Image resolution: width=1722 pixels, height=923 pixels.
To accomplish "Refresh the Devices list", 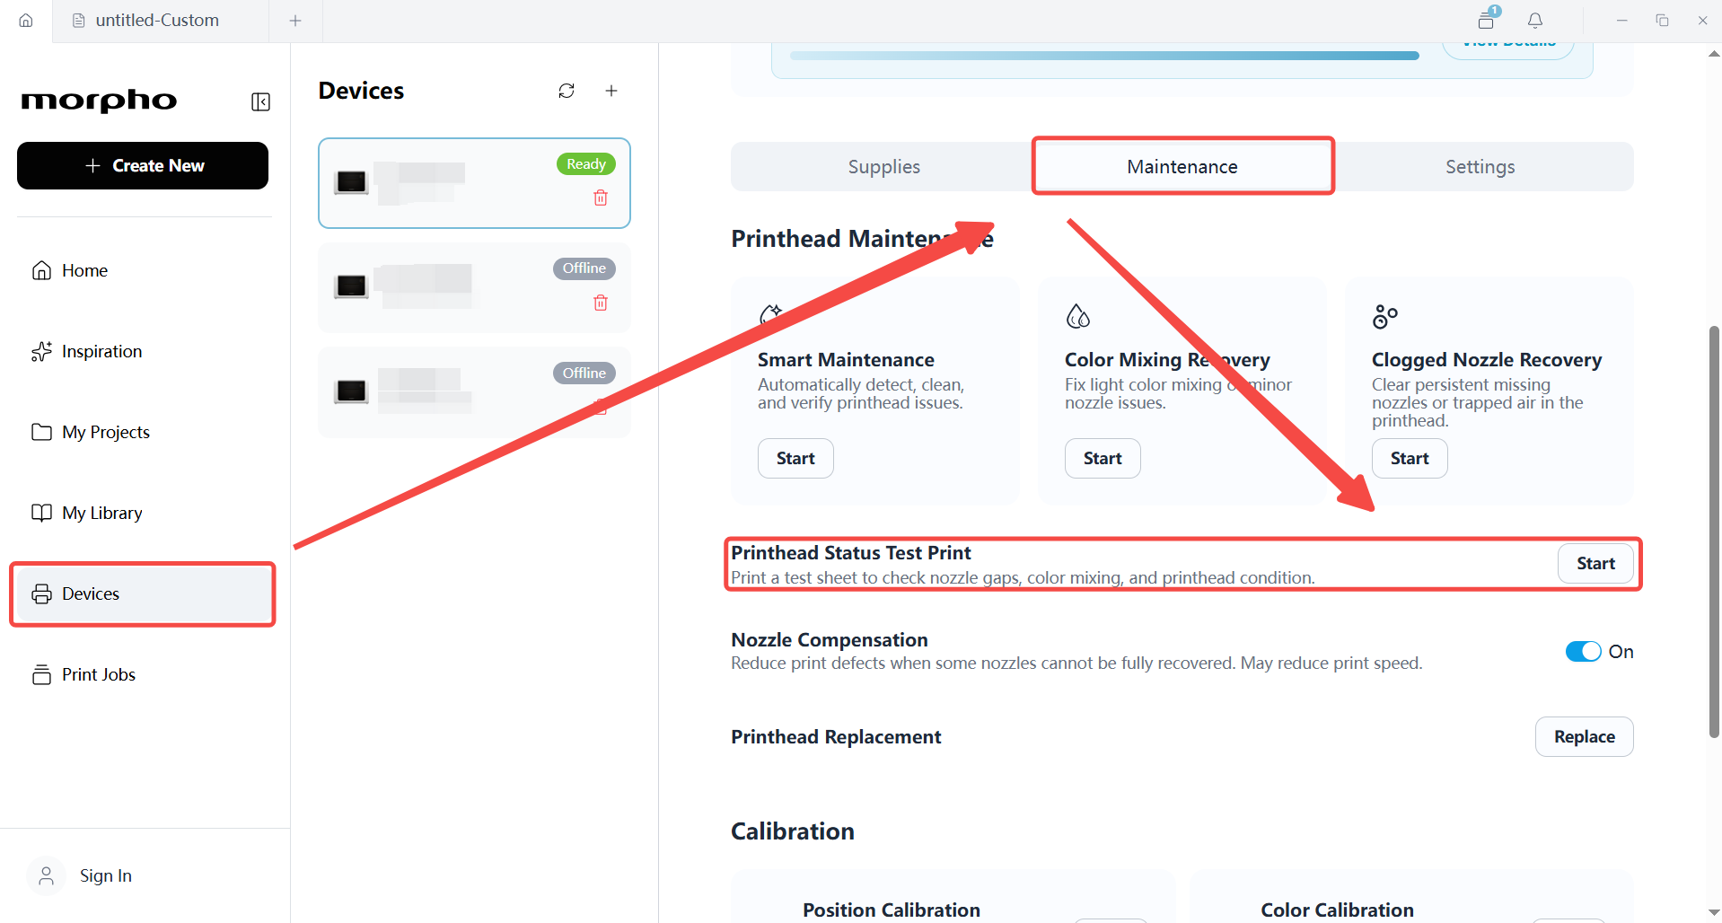I will point(567,91).
